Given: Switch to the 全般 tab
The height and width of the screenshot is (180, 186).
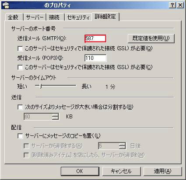Looking at the screenshot, I should [x=13, y=17].
